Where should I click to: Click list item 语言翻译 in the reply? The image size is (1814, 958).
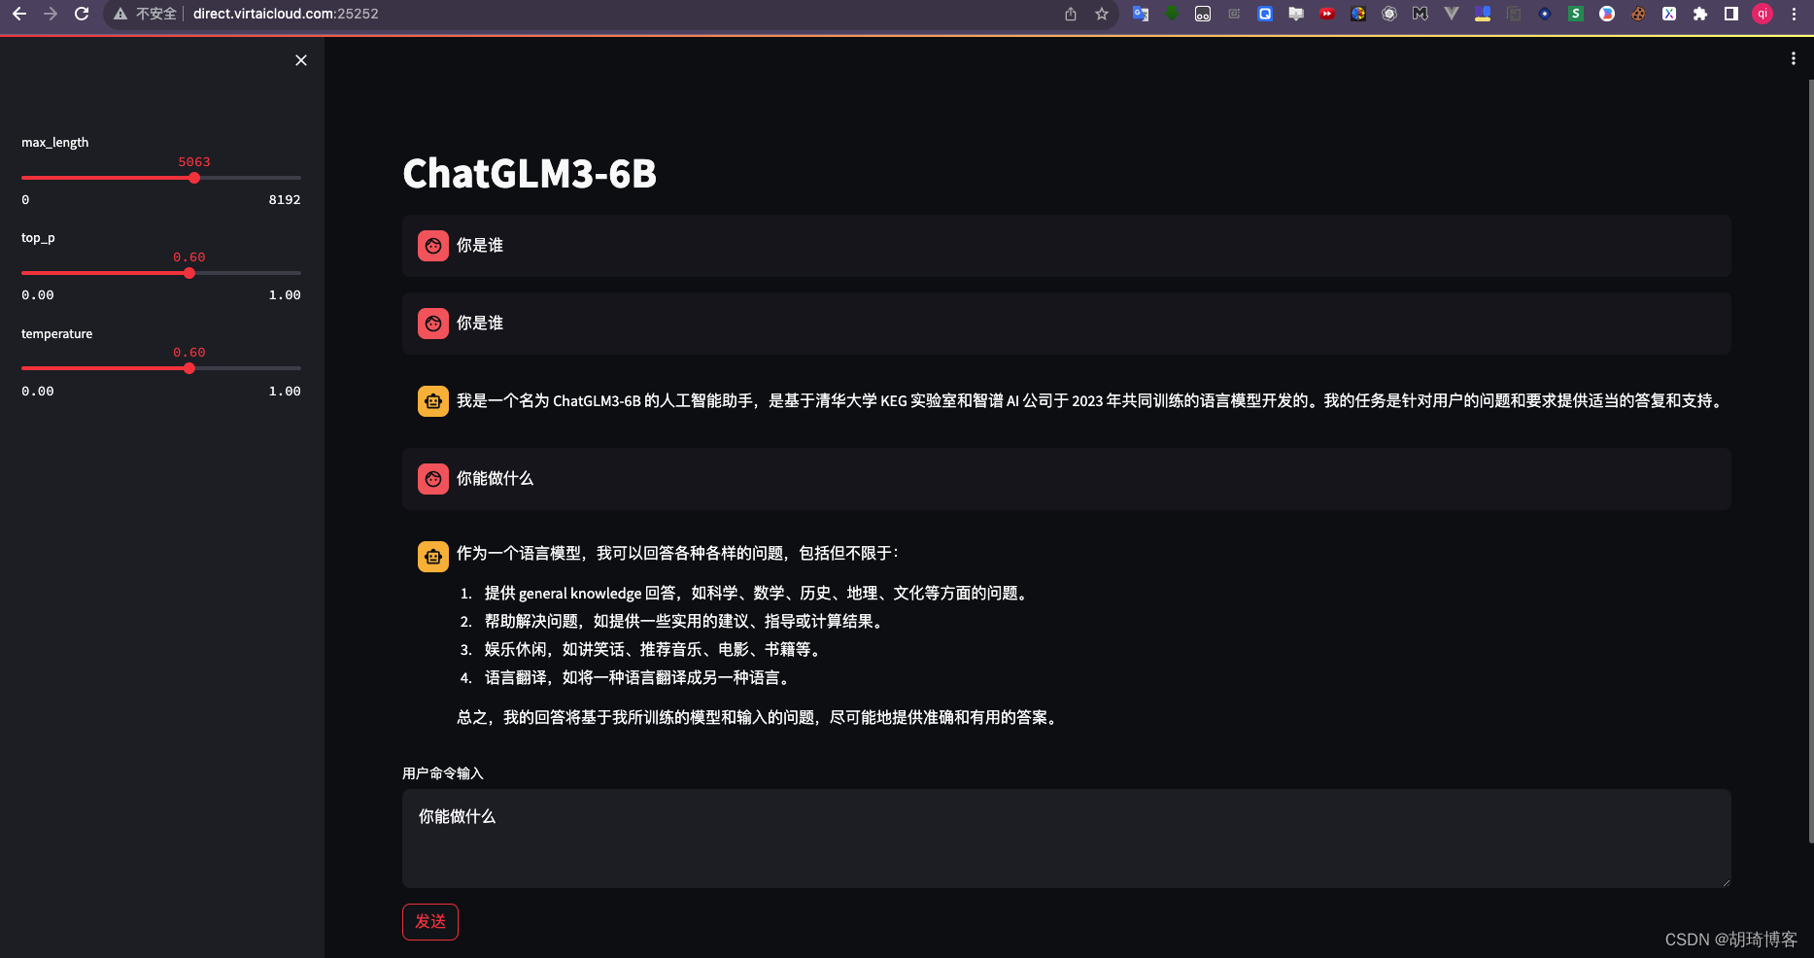click(638, 678)
